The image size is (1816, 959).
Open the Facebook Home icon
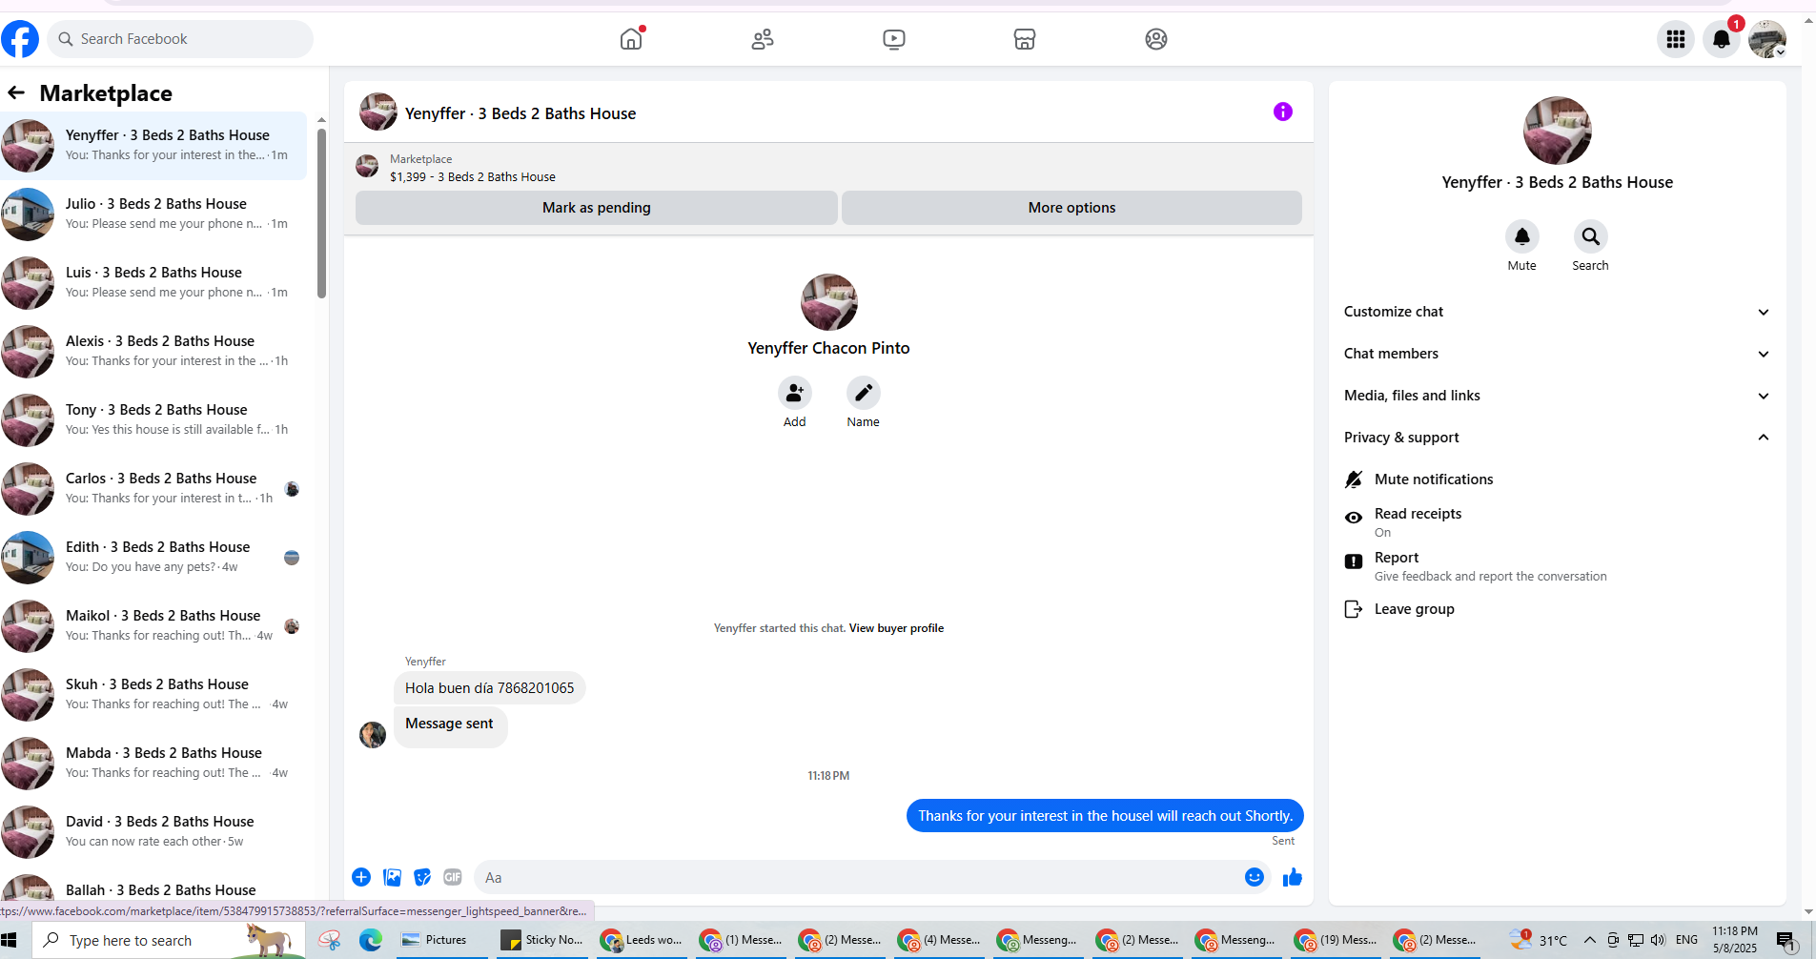tap(631, 39)
